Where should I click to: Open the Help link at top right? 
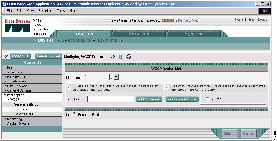coord(251,19)
